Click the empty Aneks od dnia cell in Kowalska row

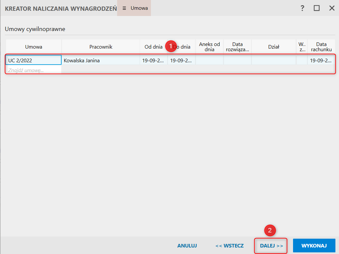210,60
